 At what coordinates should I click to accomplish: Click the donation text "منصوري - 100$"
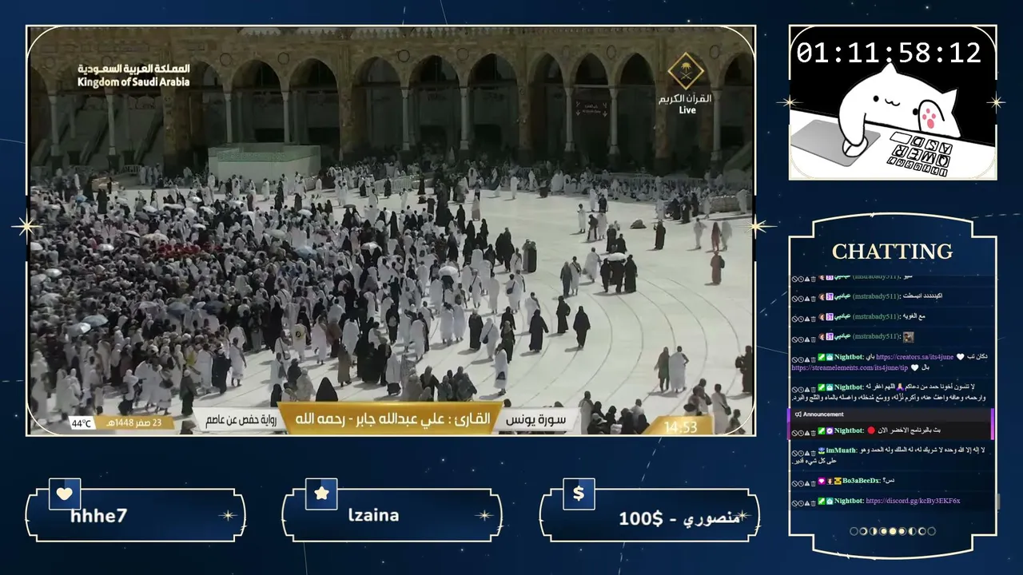(679, 518)
